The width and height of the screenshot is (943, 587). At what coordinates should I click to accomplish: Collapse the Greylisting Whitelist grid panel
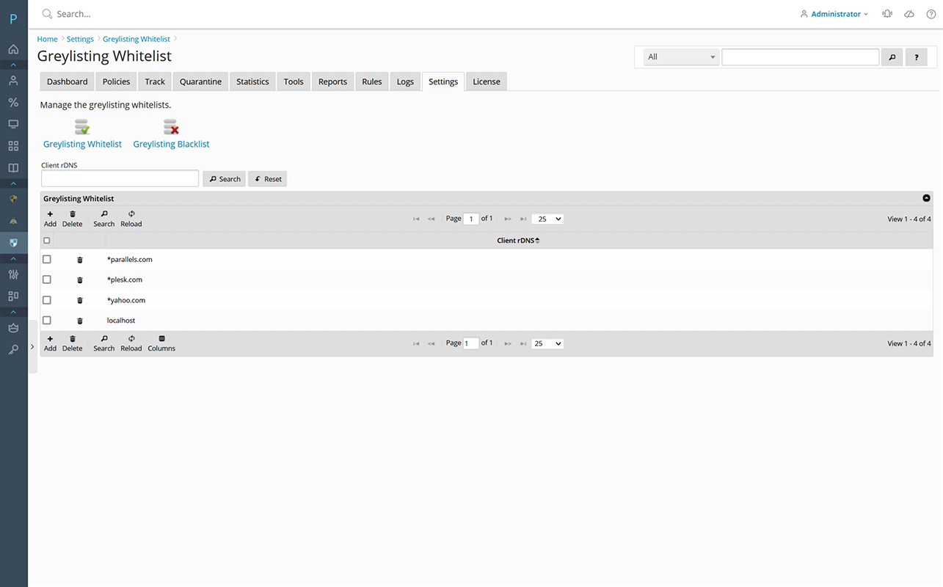click(x=926, y=198)
